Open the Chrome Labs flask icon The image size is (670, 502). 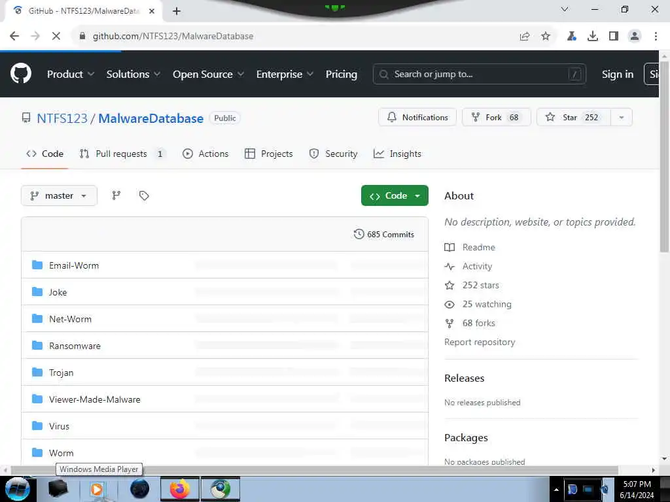click(571, 37)
